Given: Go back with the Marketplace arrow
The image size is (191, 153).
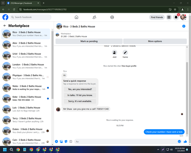Looking at the screenshot, I should click(x=5, y=26).
